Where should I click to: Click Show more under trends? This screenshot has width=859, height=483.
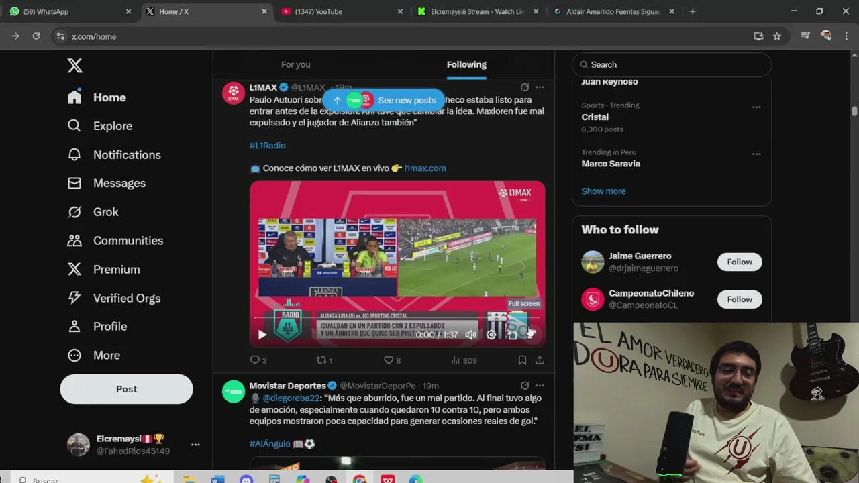click(603, 191)
